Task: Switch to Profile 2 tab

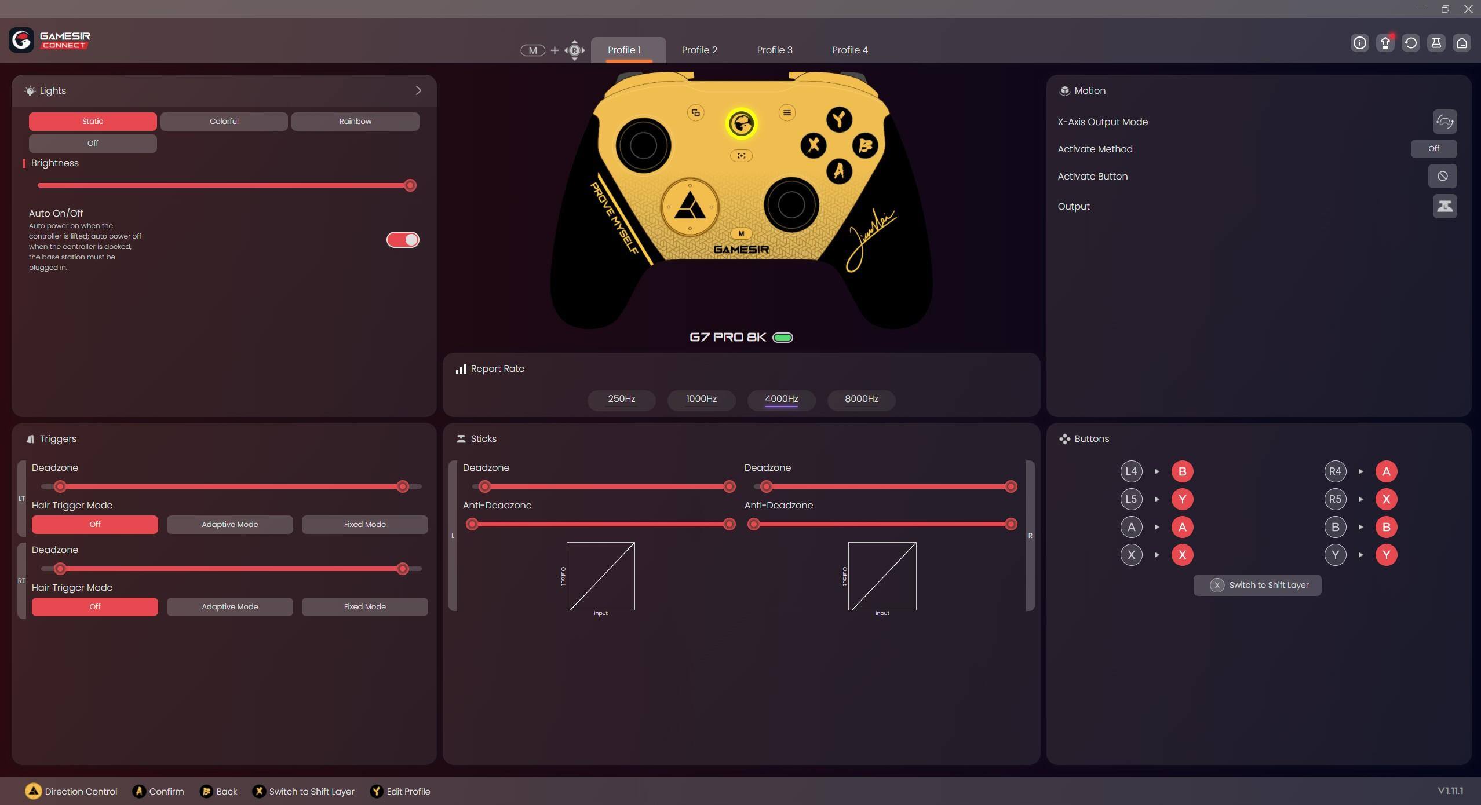Action: click(699, 50)
